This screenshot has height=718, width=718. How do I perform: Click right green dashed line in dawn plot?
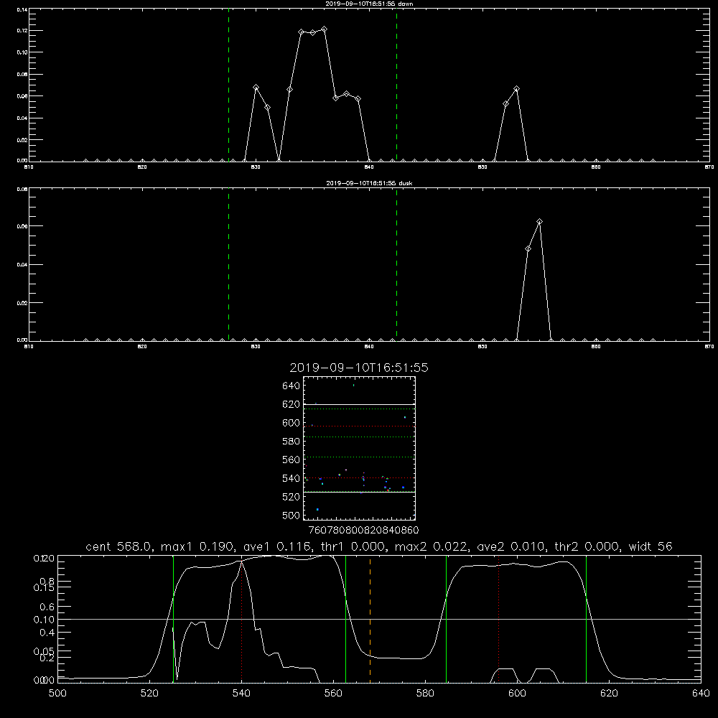point(396,85)
